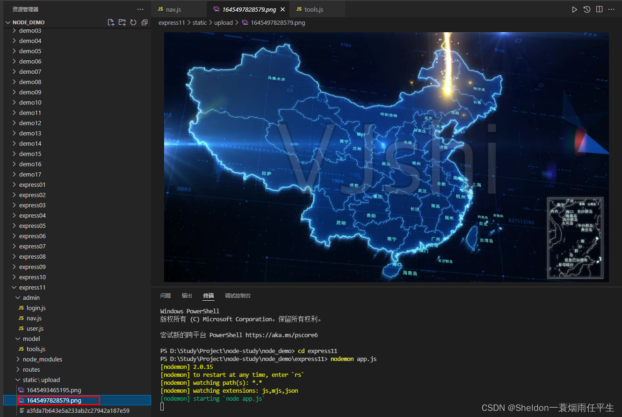Collapse the model folder
622x417 pixels.
tap(77, 339)
